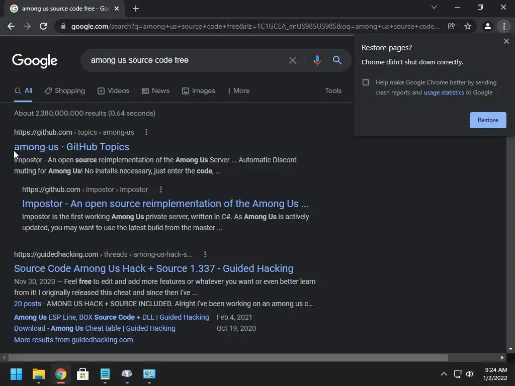
Task: Click the Chrome icon in the taskbar
Action: (x=61, y=374)
